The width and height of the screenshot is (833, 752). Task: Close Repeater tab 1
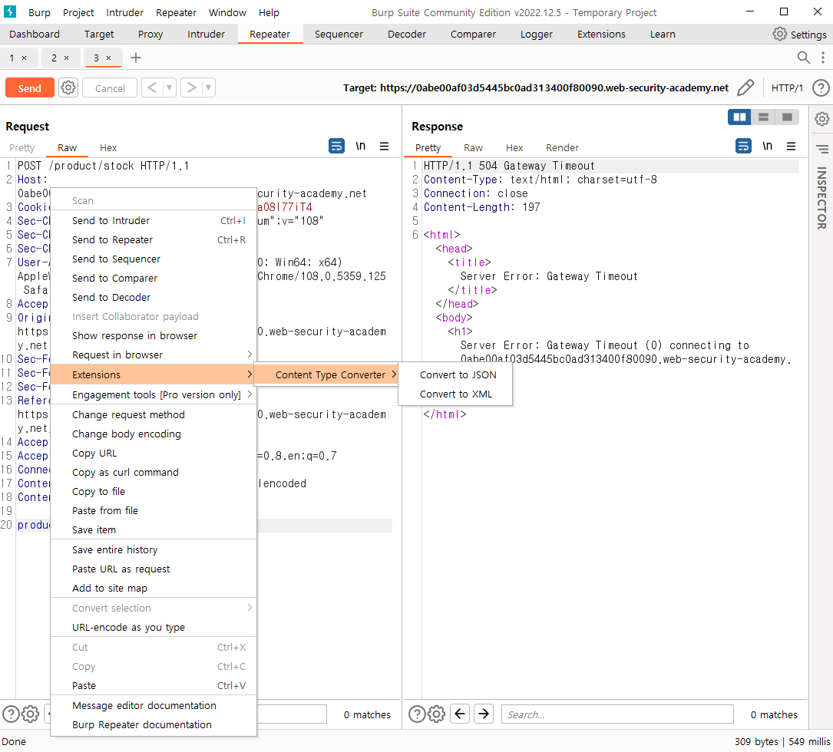pos(24,58)
